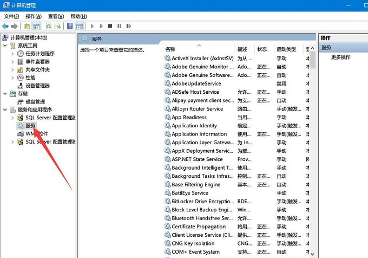Sort services by the 名称 column header
368x258 pixels.
pyautogui.click(x=170, y=49)
